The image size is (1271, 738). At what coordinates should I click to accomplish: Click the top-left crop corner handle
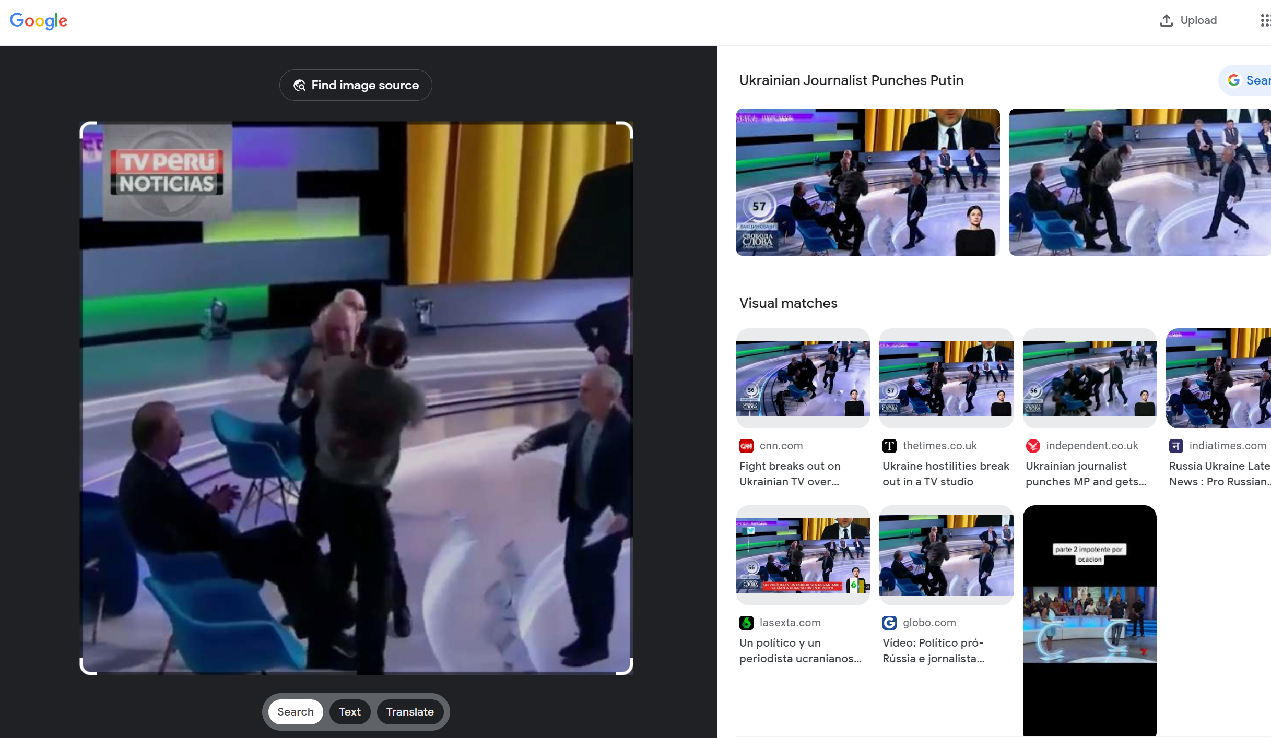pyautogui.click(x=87, y=129)
